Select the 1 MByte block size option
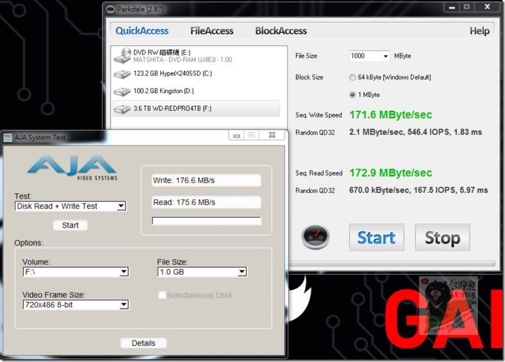Screen dimensions: 505x362 [352, 95]
